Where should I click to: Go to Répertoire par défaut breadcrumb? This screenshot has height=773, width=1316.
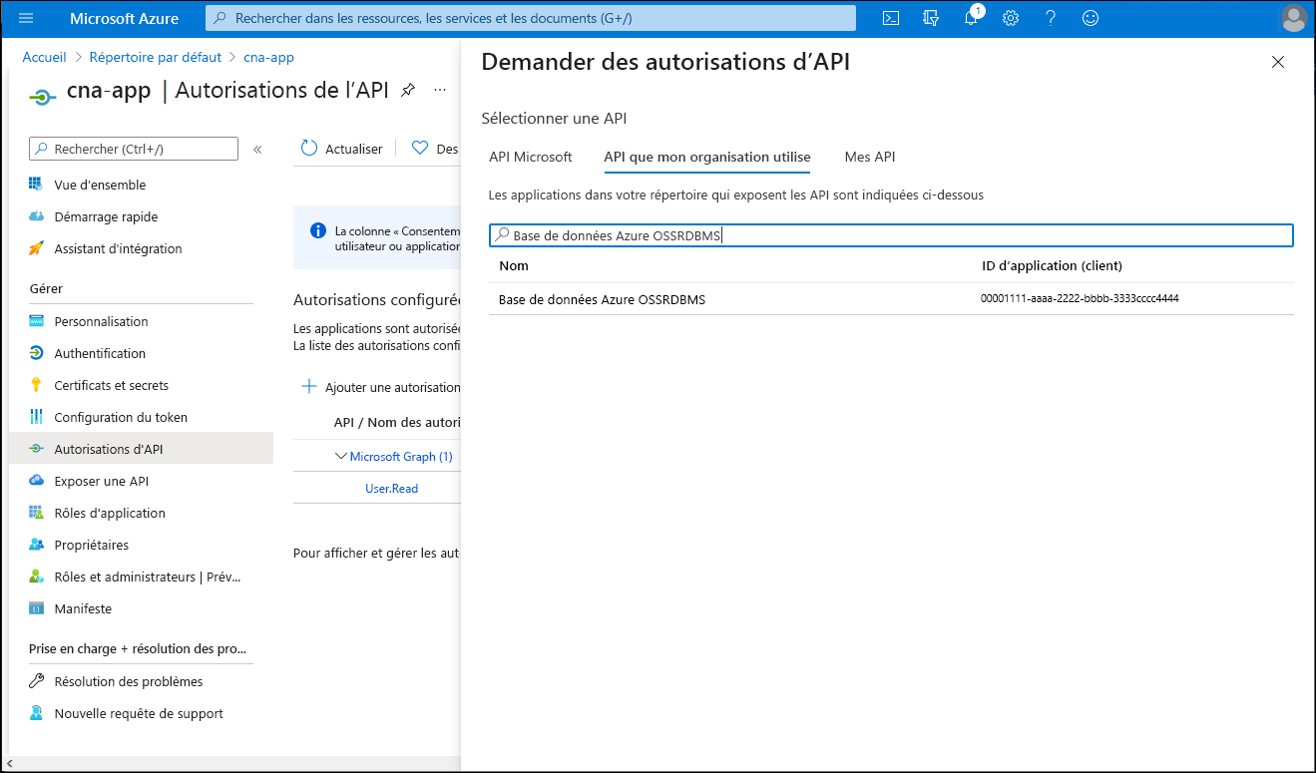point(156,57)
